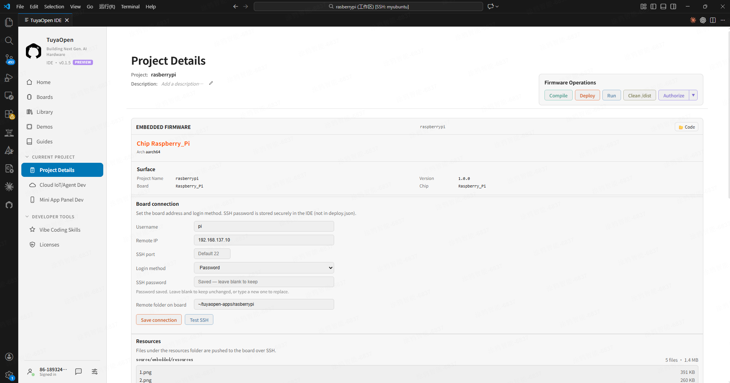
Task: Click the Customize Layout icon
Action: pyautogui.click(x=644, y=6)
